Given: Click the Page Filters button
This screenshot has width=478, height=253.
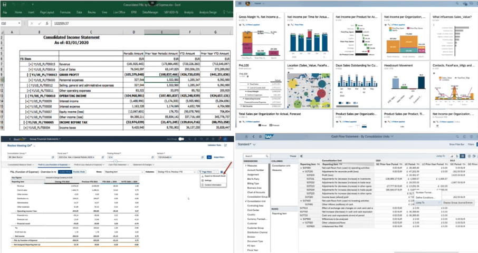Looking at the screenshot, I should pos(206,172).
